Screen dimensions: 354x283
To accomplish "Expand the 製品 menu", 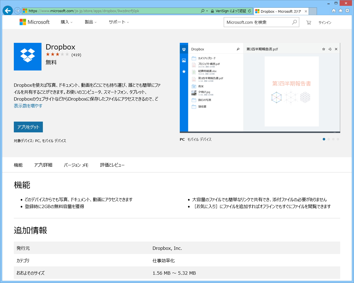I will pos(91,22).
